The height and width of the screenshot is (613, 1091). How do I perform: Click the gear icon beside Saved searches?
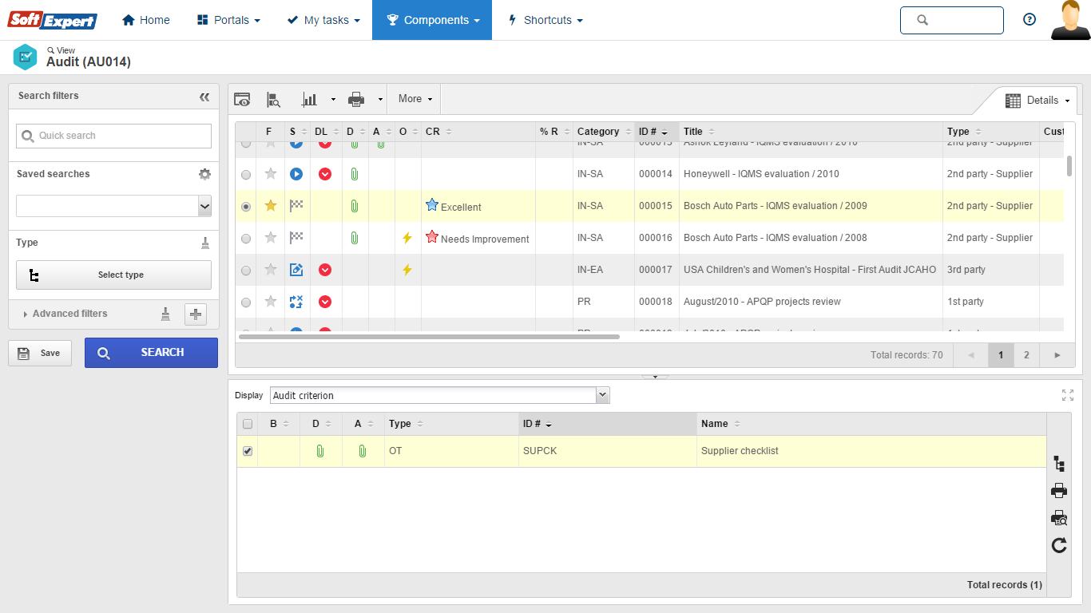(x=204, y=174)
